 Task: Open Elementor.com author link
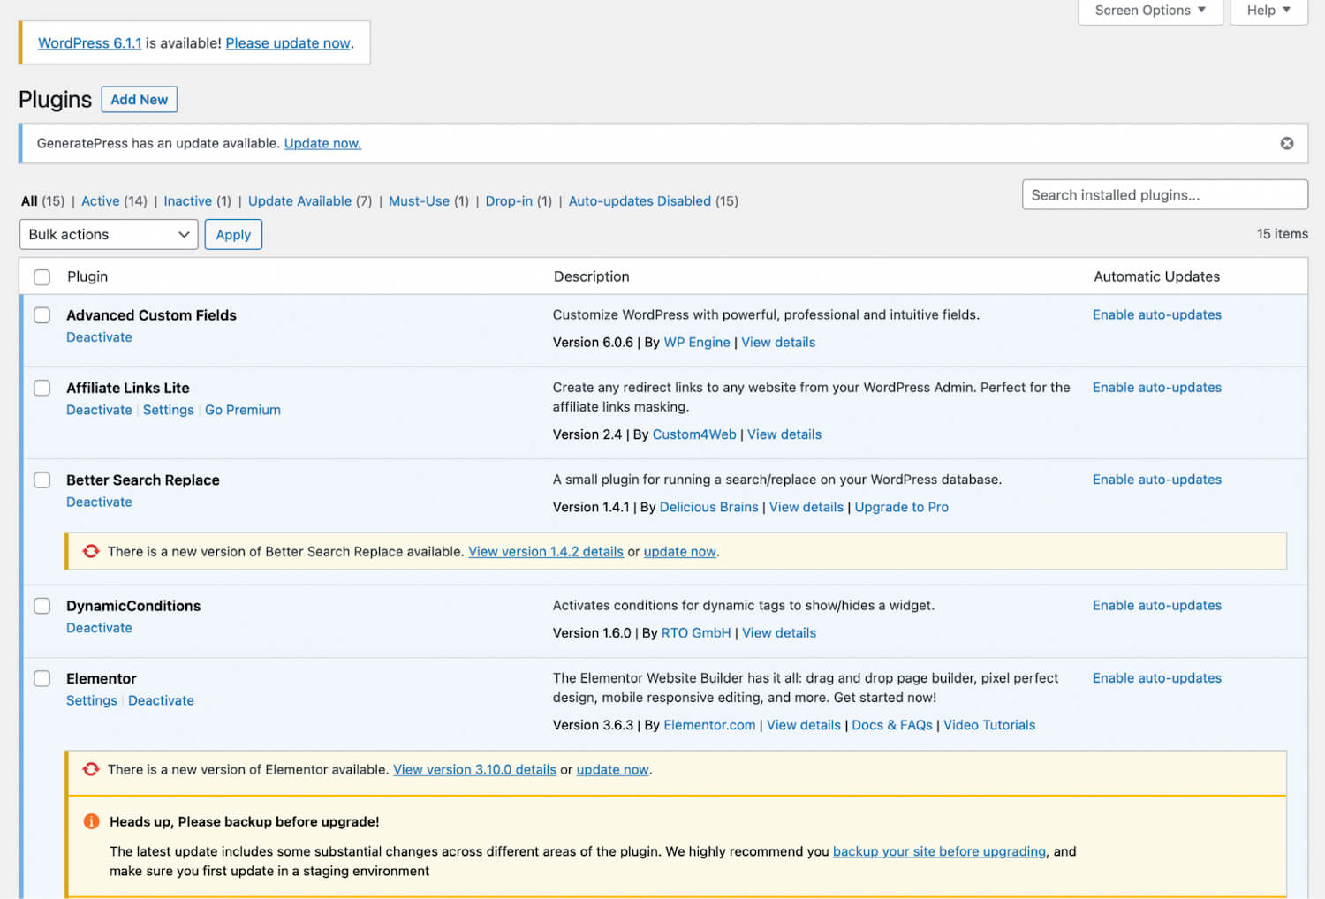709,725
